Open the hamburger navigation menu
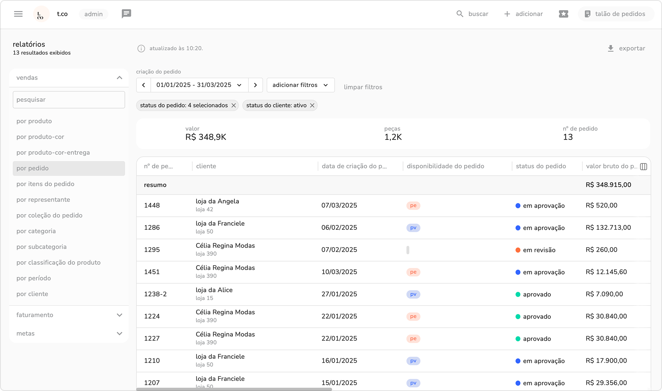662x391 pixels. [18, 14]
